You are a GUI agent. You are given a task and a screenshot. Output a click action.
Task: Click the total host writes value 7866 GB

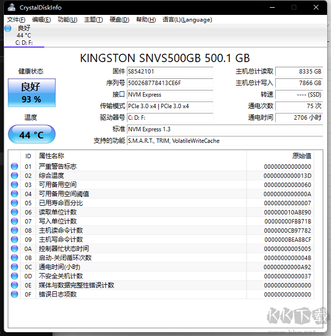[x=299, y=83]
